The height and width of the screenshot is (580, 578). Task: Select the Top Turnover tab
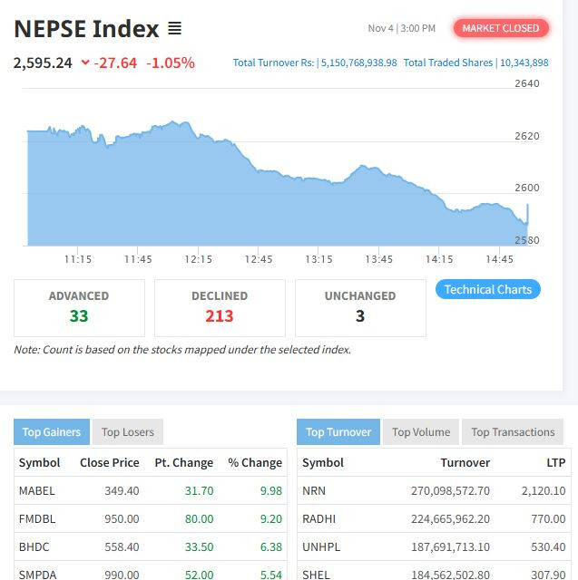338,432
